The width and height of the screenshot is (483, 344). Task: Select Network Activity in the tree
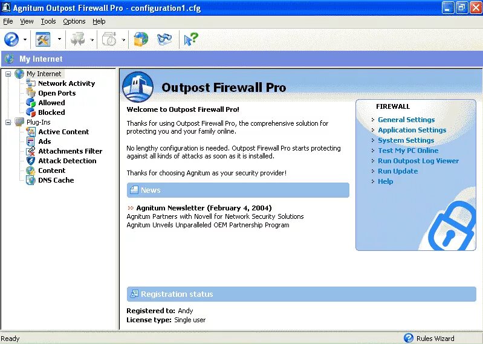click(66, 83)
